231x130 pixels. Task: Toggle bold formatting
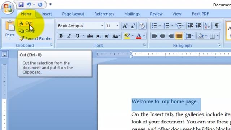click(61, 36)
